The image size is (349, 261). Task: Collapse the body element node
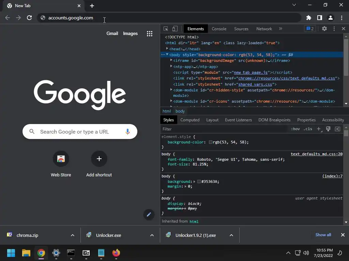[167, 54]
